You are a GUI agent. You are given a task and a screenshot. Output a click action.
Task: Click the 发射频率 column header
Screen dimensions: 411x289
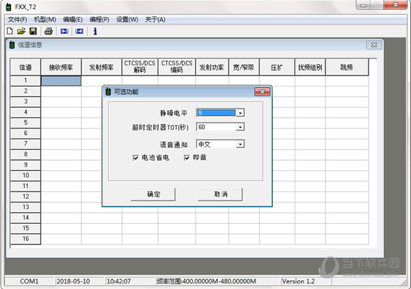(101, 67)
